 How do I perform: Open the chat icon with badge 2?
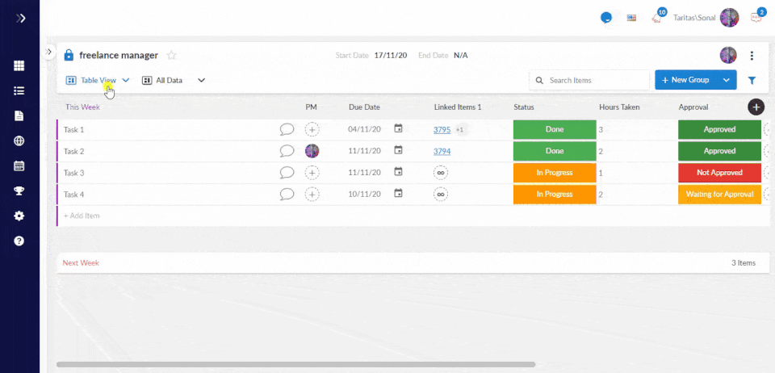(756, 17)
